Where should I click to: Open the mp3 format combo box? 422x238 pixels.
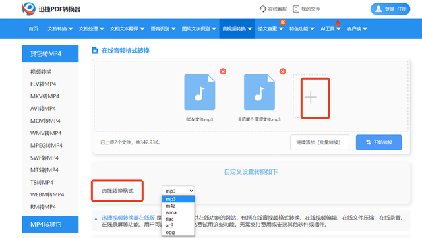pyautogui.click(x=178, y=191)
